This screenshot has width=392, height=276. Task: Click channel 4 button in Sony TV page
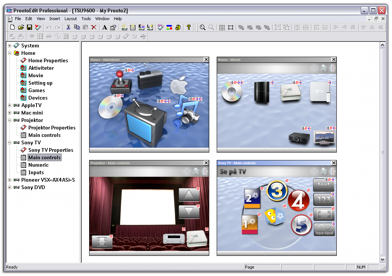pyautogui.click(x=298, y=201)
